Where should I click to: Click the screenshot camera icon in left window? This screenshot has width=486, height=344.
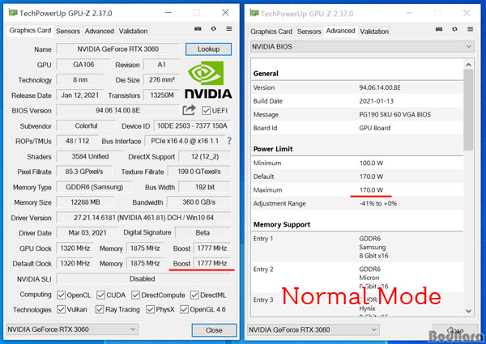coord(198,29)
